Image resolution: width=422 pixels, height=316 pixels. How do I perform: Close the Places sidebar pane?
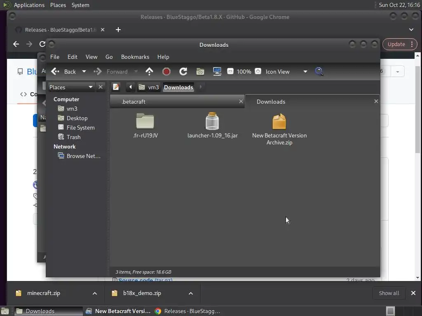pos(101,87)
